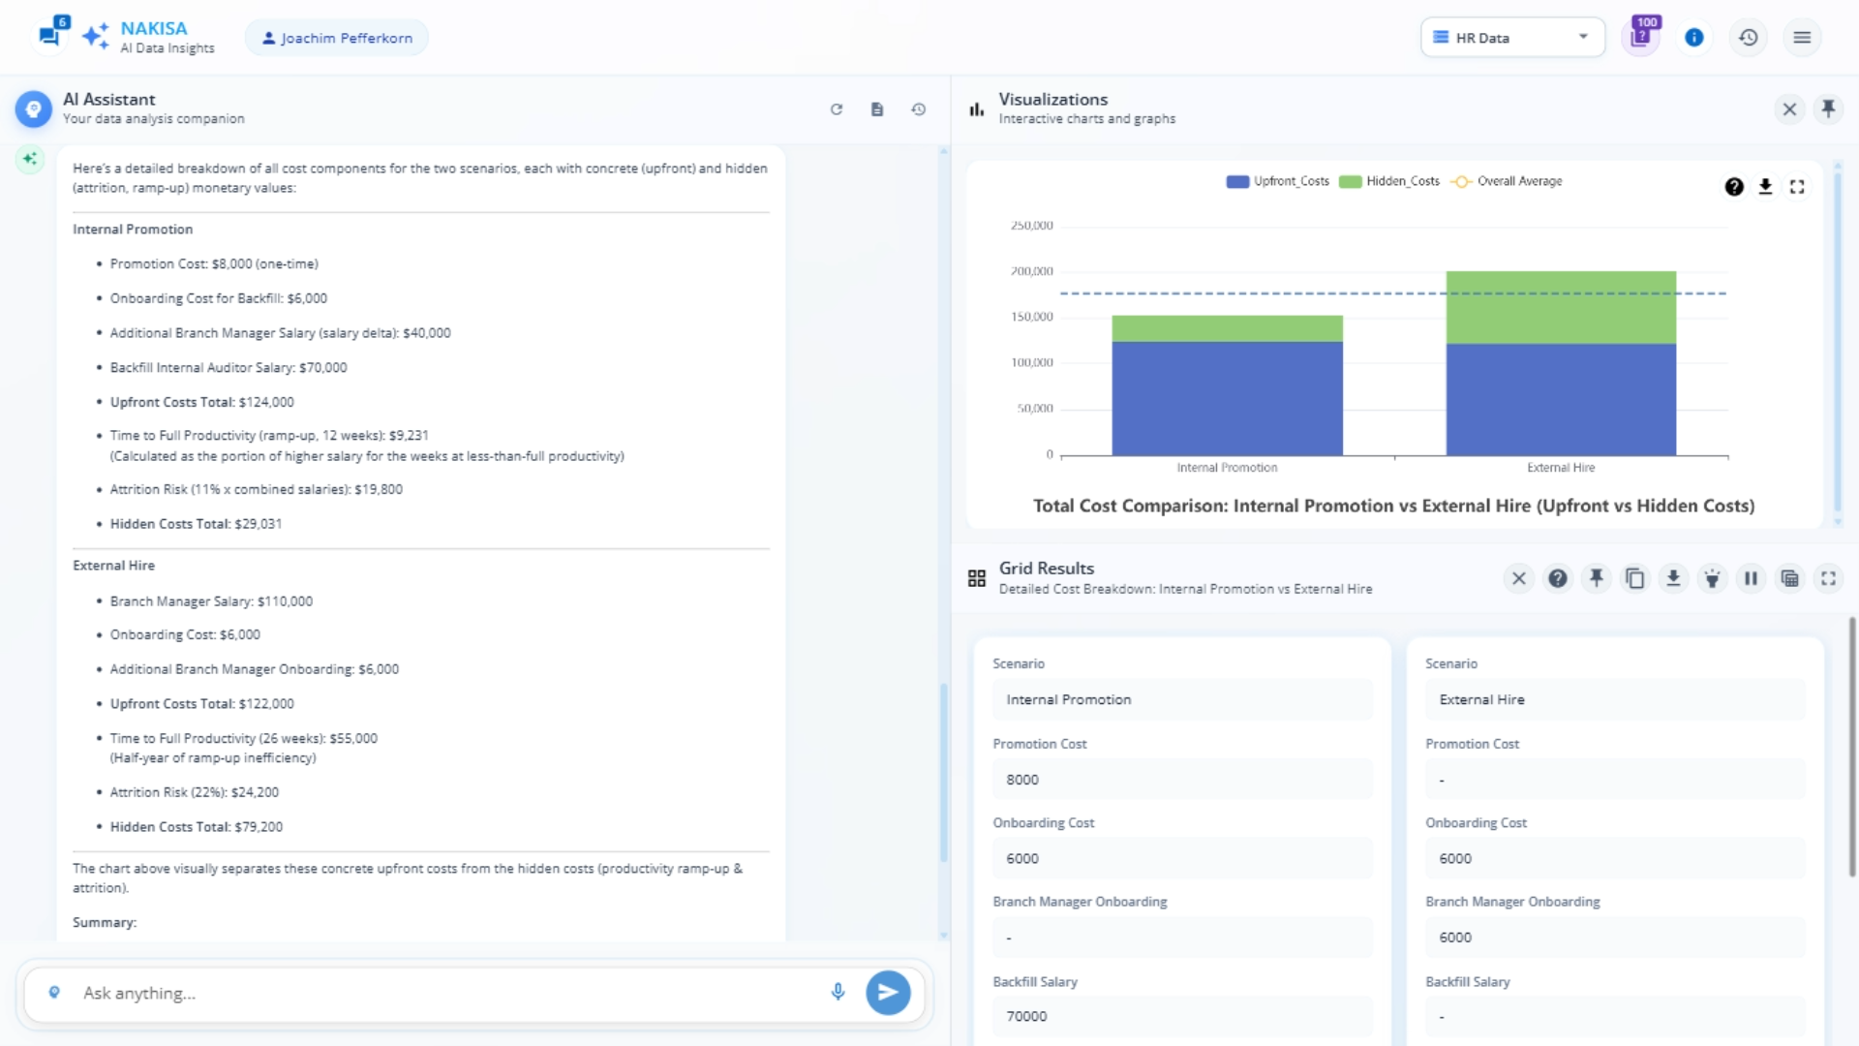The image size is (1859, 1046).
Task: Toggle Hidden_Costs series in chart legend
Action: pos(1389,181)
